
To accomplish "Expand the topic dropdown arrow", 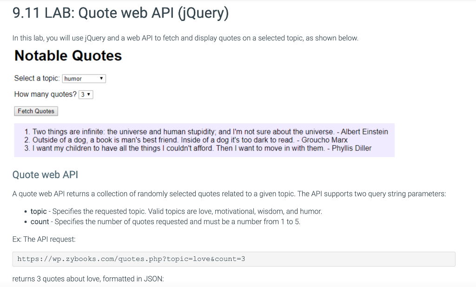I will pyautogui.click(x=102, y=78).
